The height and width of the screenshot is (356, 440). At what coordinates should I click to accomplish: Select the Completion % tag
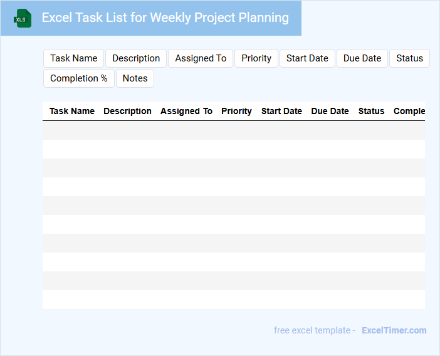(79, 78)
